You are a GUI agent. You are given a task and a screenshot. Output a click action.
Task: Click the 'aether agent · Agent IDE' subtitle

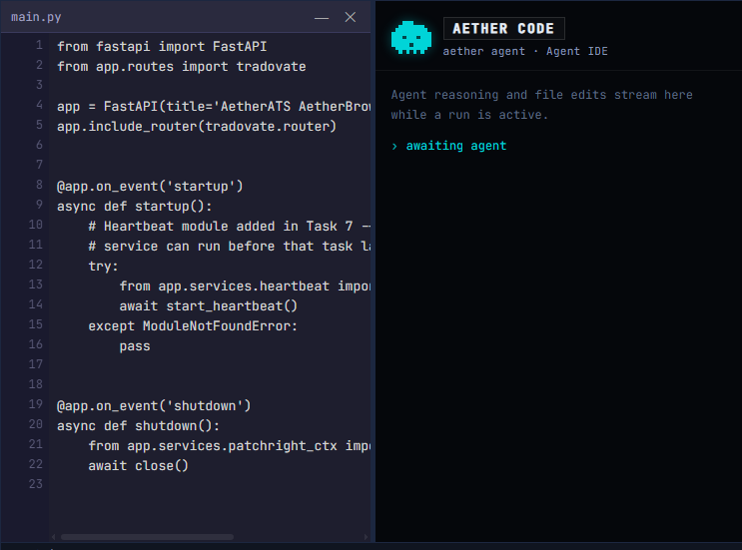tap(525, 51)
